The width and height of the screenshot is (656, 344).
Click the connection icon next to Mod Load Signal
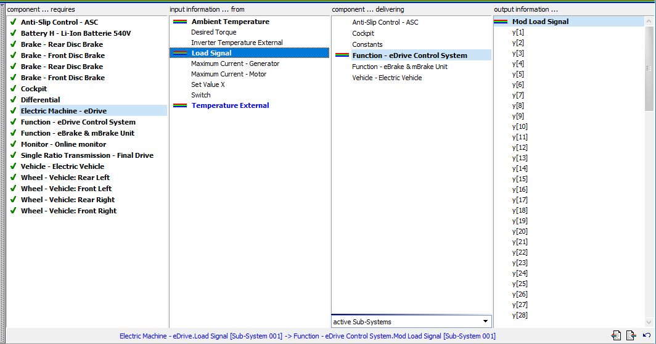[501, 22]
